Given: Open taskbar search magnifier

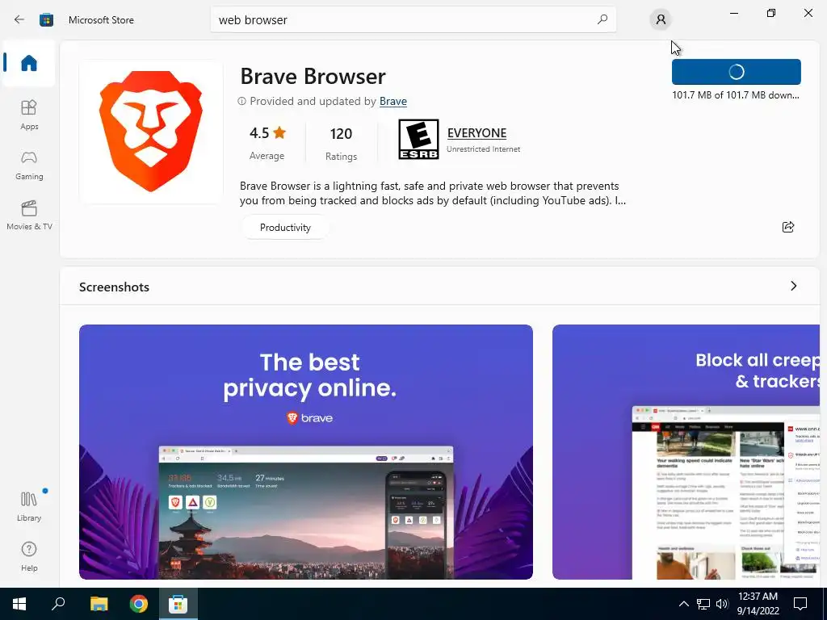Looking at the screenshot, I should [58, 604].
